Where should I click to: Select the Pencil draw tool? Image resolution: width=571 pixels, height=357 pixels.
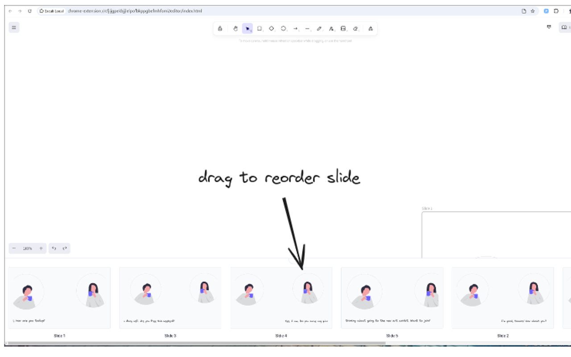319,29
